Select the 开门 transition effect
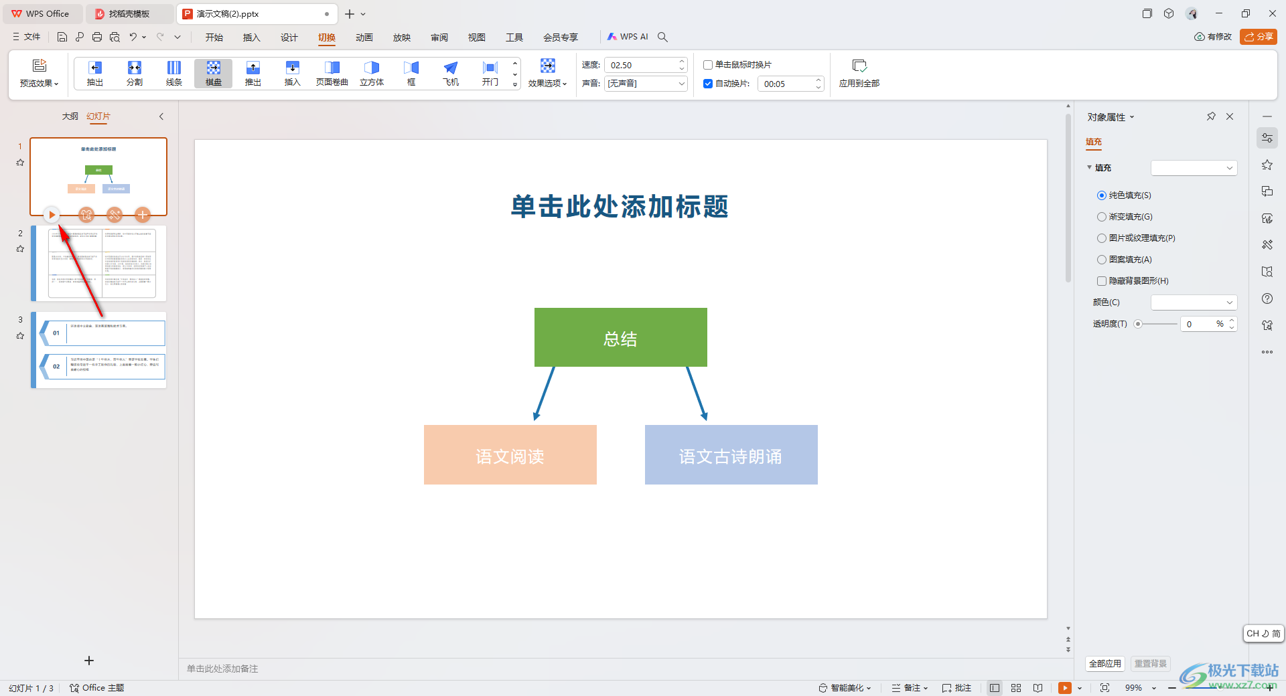 click(x=490, y=74)
